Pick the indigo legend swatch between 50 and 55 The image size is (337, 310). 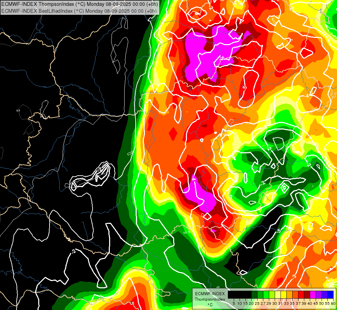[x=325, y=294]
